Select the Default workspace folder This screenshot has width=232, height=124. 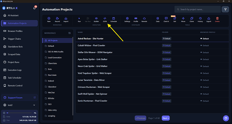point(57,46)
